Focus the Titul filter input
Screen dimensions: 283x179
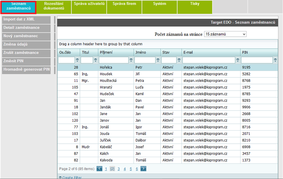[87, 60]
